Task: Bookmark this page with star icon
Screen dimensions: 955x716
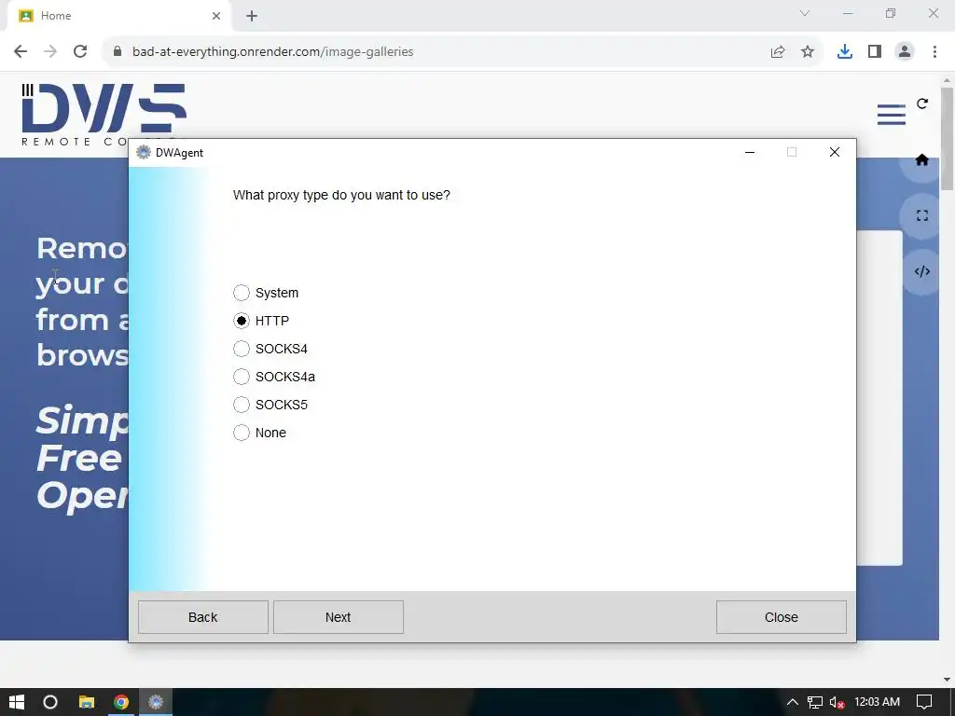Action: 808,52
